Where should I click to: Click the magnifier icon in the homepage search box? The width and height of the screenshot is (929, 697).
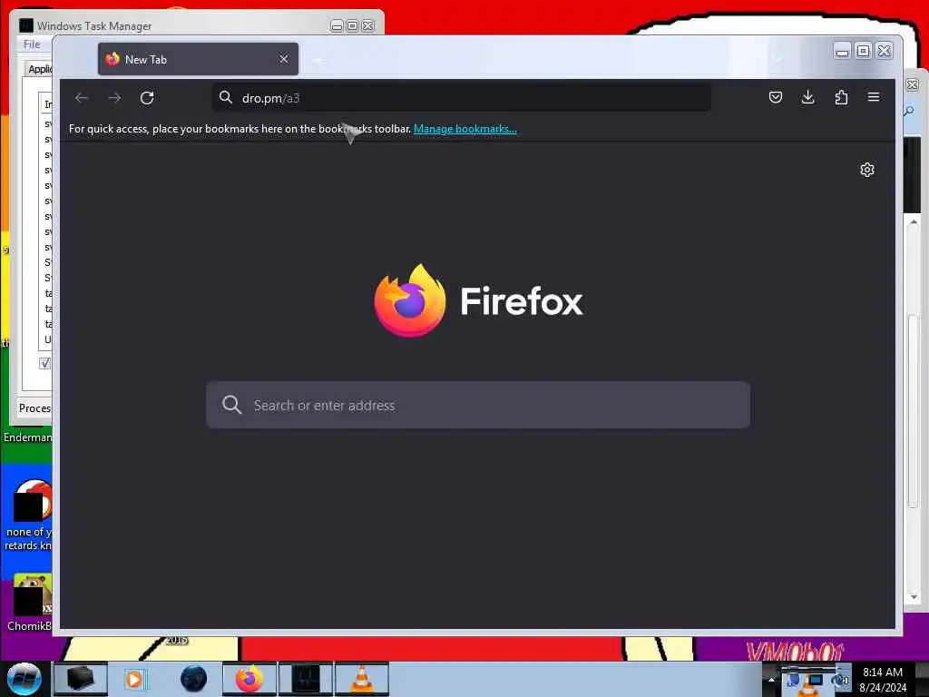(231, 405)
